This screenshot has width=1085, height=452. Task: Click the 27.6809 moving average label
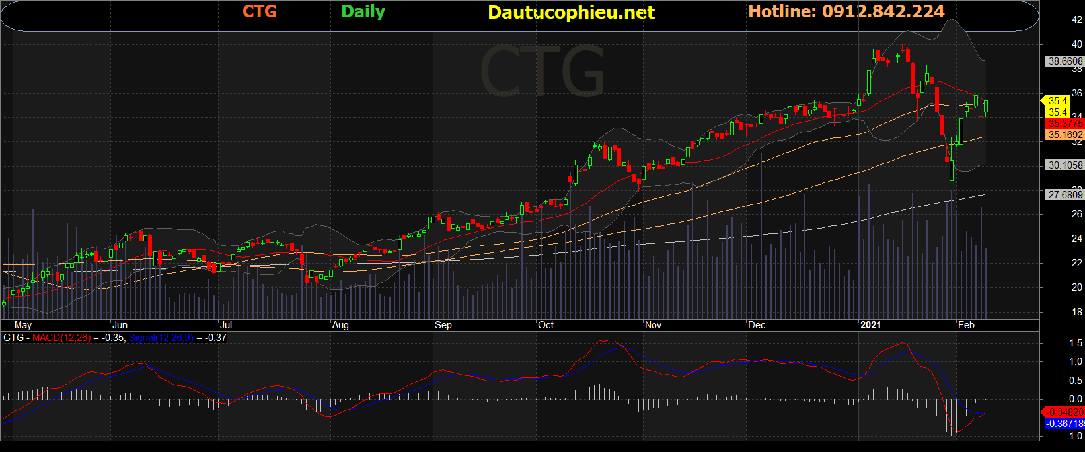coord(1065,194)
